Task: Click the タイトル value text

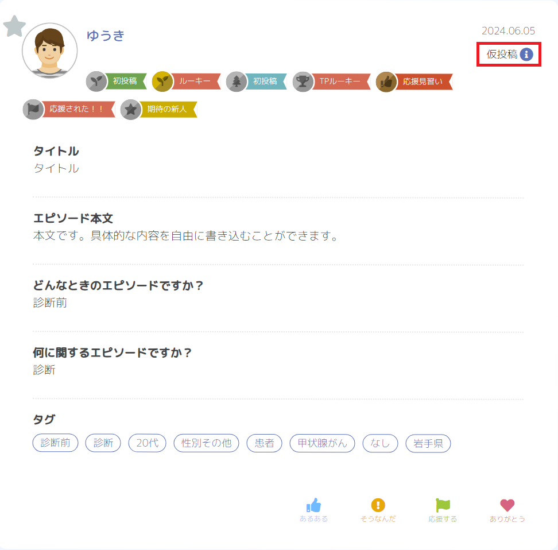Action: 56,168
